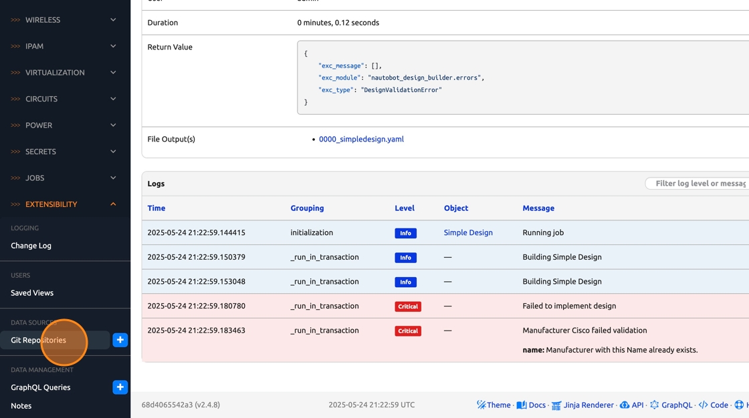Click the Theme magic wand icon in footer

coord(481,405)
